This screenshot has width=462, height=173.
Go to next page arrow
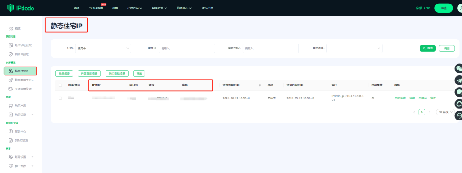[430, 112]
